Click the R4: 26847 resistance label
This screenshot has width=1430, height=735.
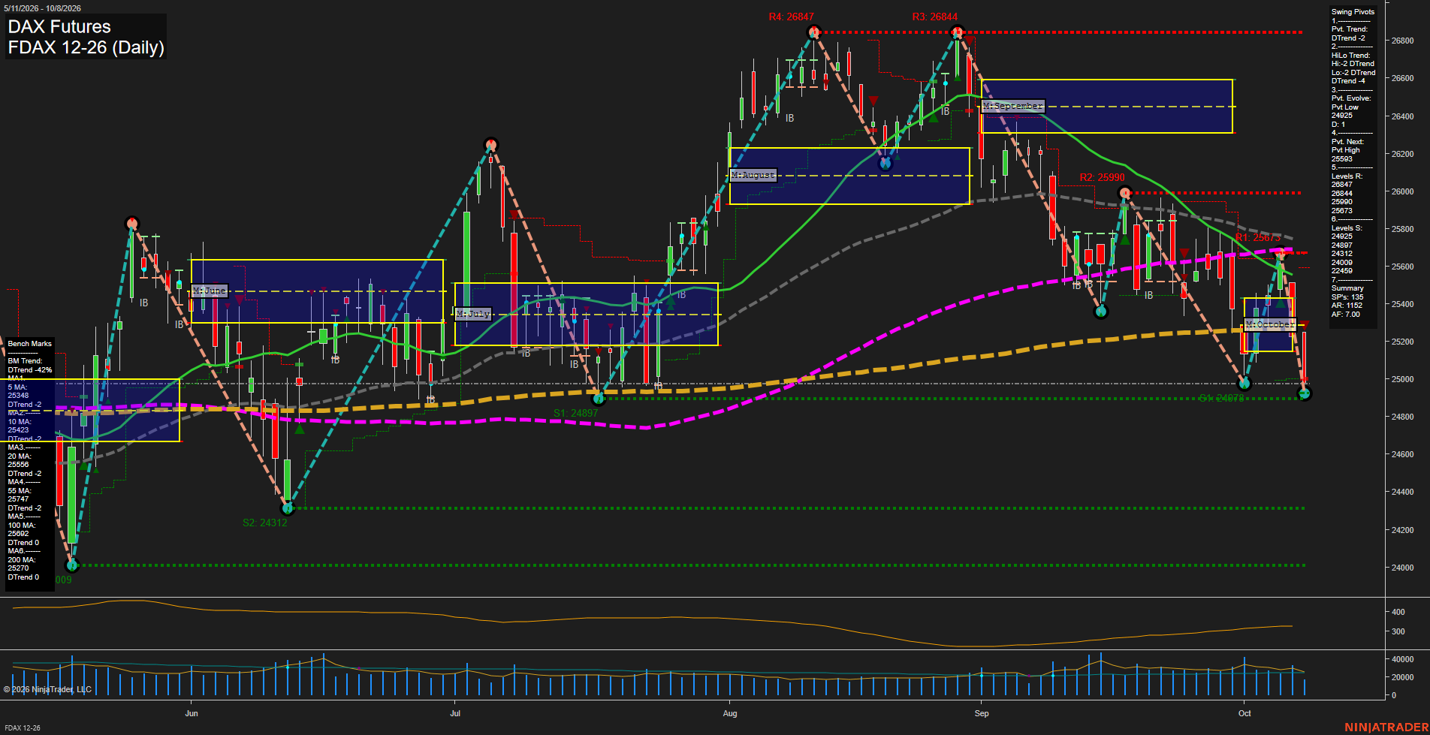[x=791, y=17]
